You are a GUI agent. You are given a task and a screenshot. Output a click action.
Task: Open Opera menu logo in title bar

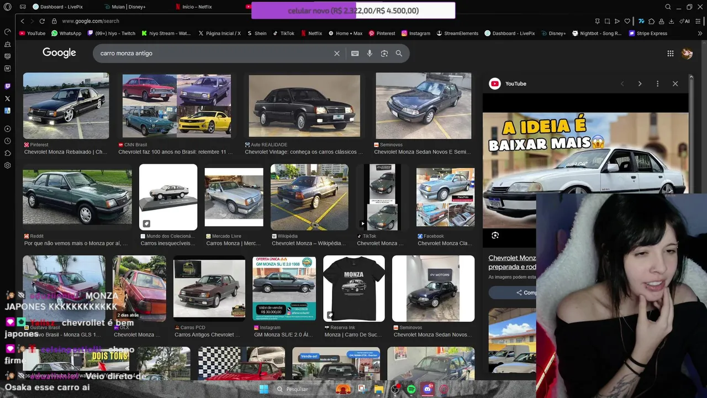(7, 7)
